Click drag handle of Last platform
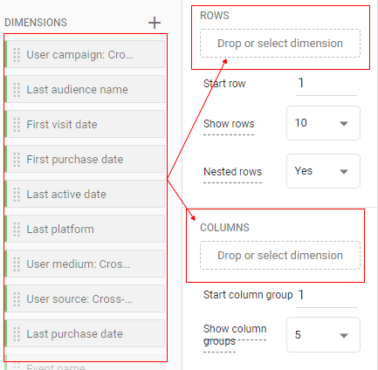The image size is (378, 370). click(17, 230)
